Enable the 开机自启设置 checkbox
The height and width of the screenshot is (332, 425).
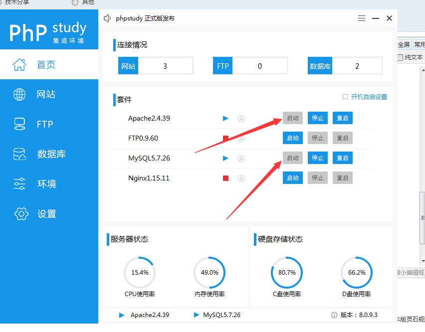click(x=345, y=97)
